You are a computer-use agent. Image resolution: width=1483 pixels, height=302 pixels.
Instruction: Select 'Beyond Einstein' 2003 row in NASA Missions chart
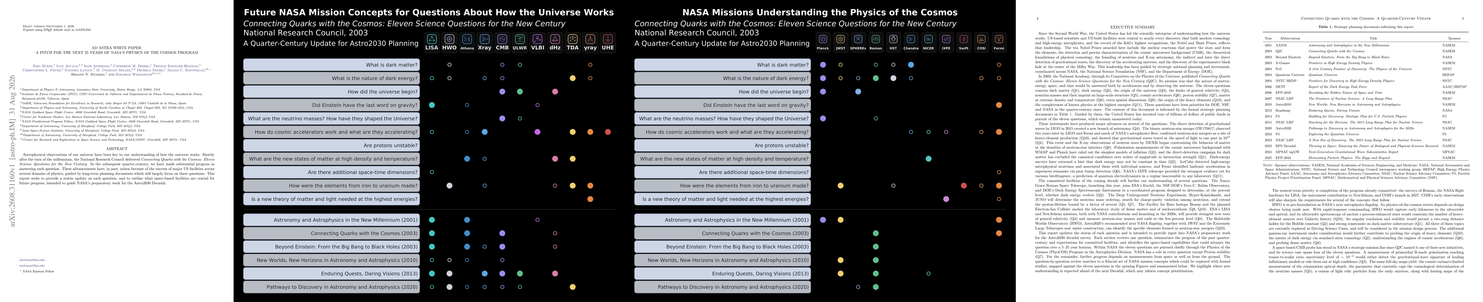tap(722, 247)
